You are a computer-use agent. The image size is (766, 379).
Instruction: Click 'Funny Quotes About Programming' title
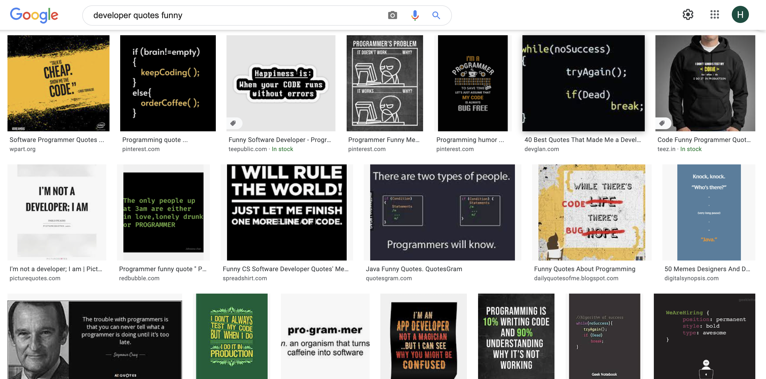[x=584, y=269]
